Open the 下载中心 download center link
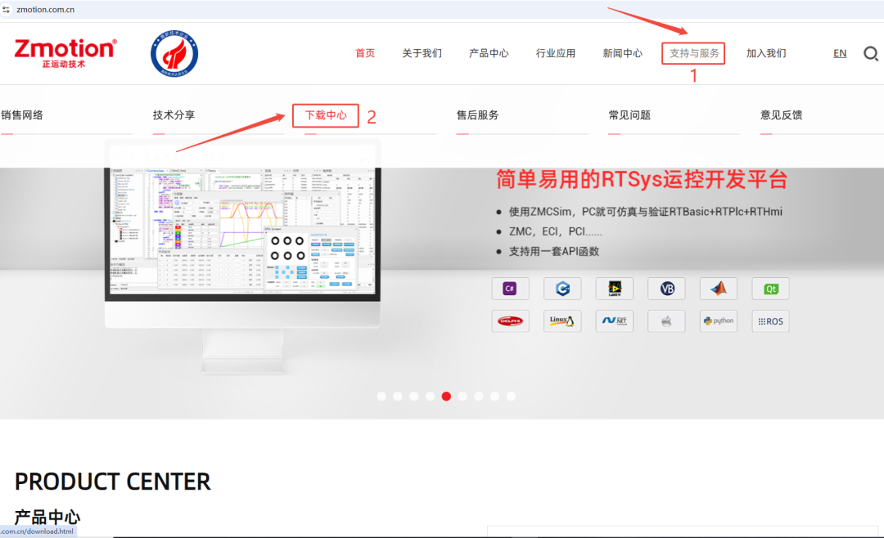This screenshot has width=884, height=538. click(x=325, y=115)
